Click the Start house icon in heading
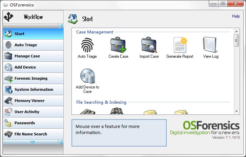This screenshot has width=246, height=157. [73, 19]
